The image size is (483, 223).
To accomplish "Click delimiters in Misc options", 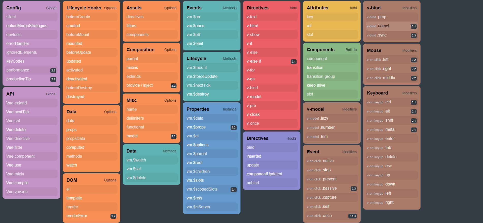I will [151, 118].
